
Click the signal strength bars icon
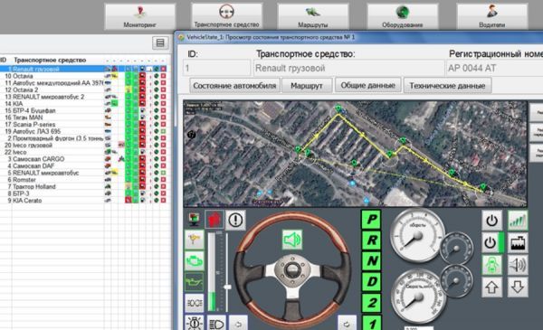[518, 221]
